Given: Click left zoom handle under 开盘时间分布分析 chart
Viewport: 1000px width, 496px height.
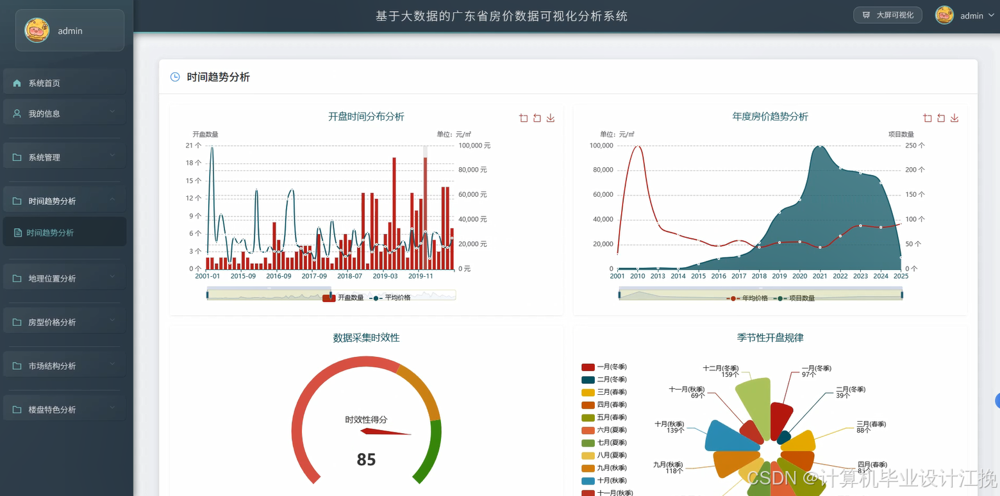Looking at the screenshot, I should click(x=207, y=295).
